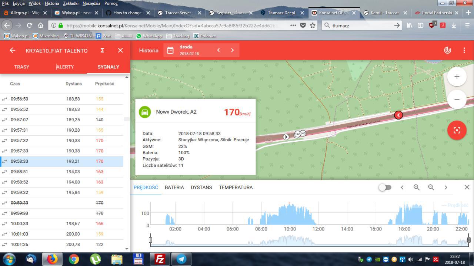Open the PRĘDKOŚĆ chart tab
The height and width of the screenshot is (266, 474).
coord(146,188)
